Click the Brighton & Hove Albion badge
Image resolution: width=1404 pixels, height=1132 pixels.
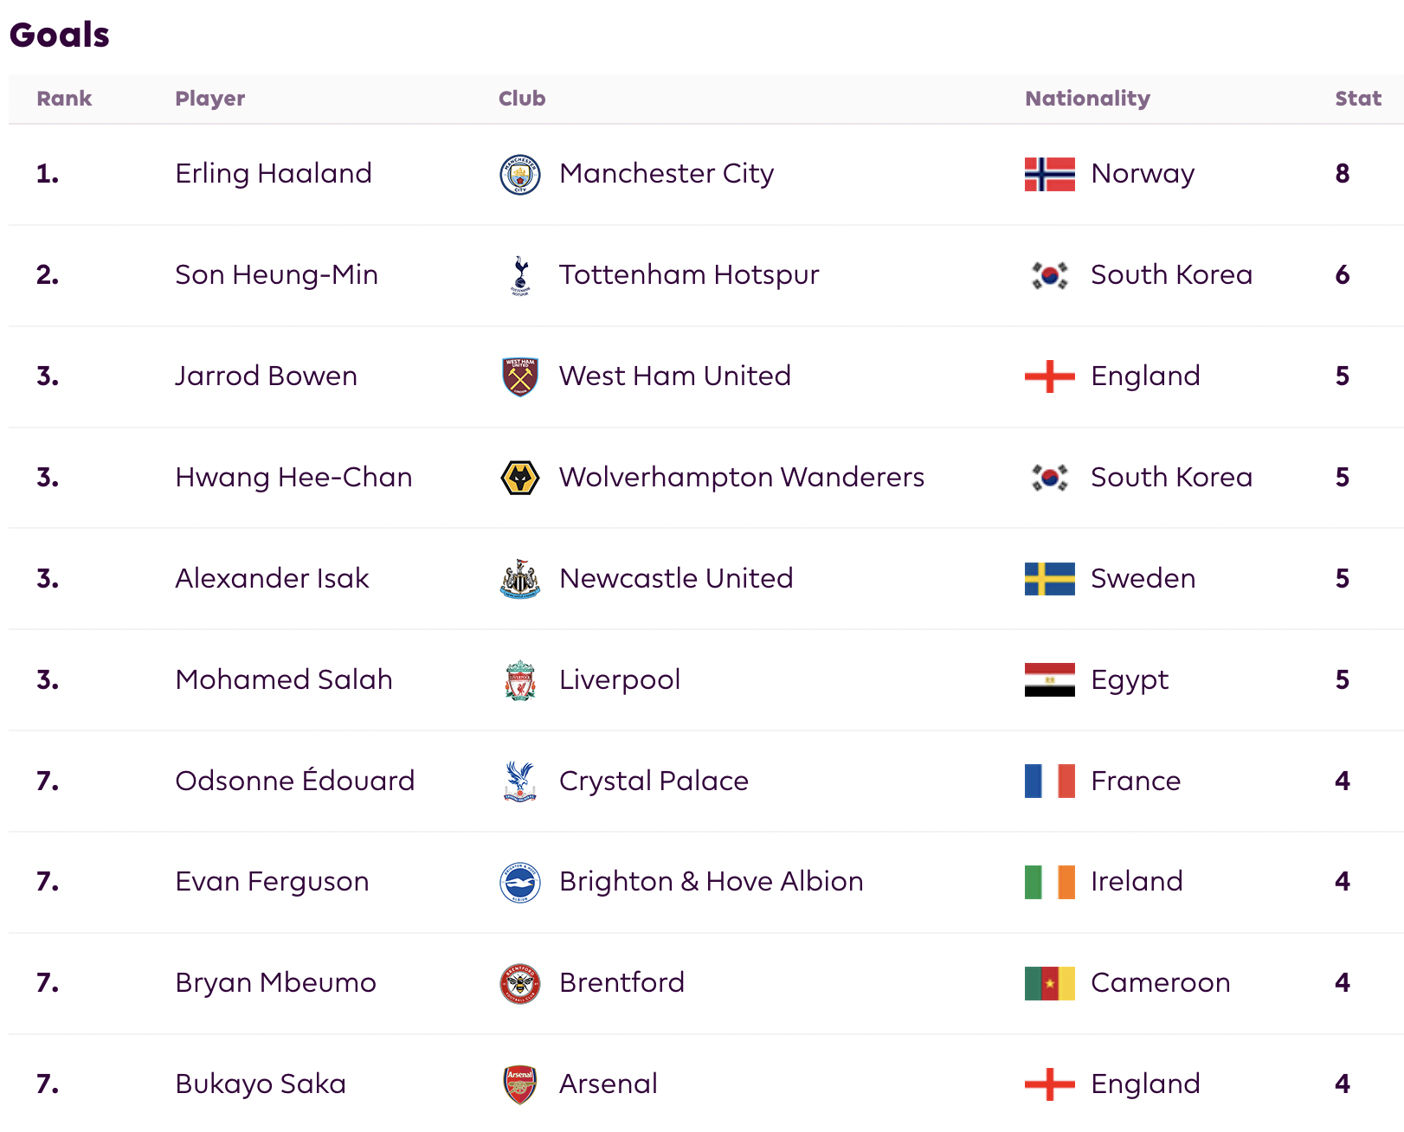coord(520,882)
